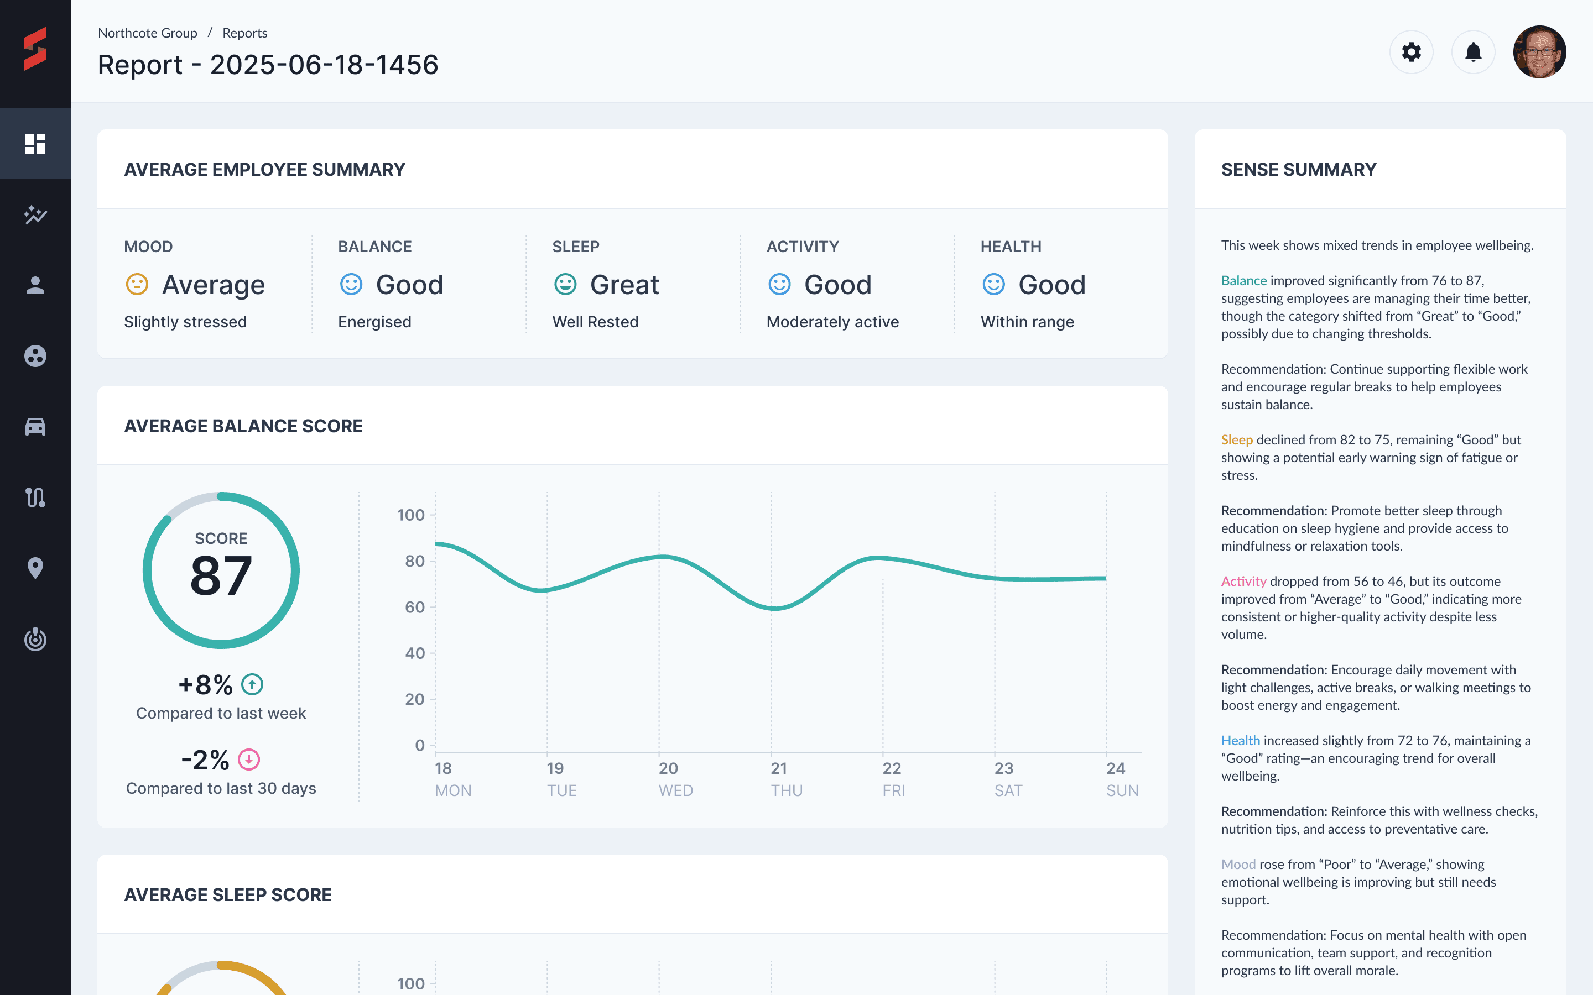Click the Well Rested text
1593x995 pixels.
tap(596, 322)
